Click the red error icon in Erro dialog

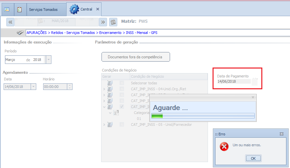(x=224, y=147)
